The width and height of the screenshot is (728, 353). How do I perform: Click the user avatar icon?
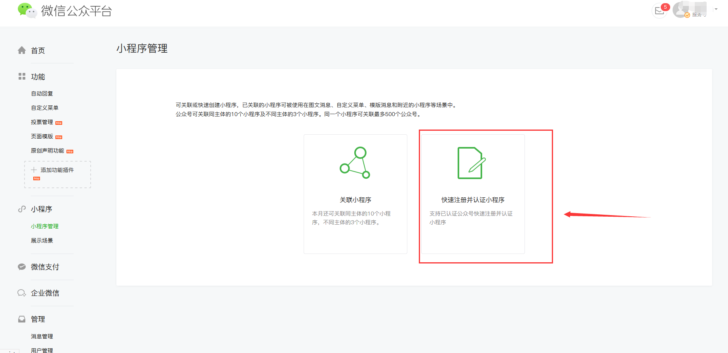tap(681, 10)
